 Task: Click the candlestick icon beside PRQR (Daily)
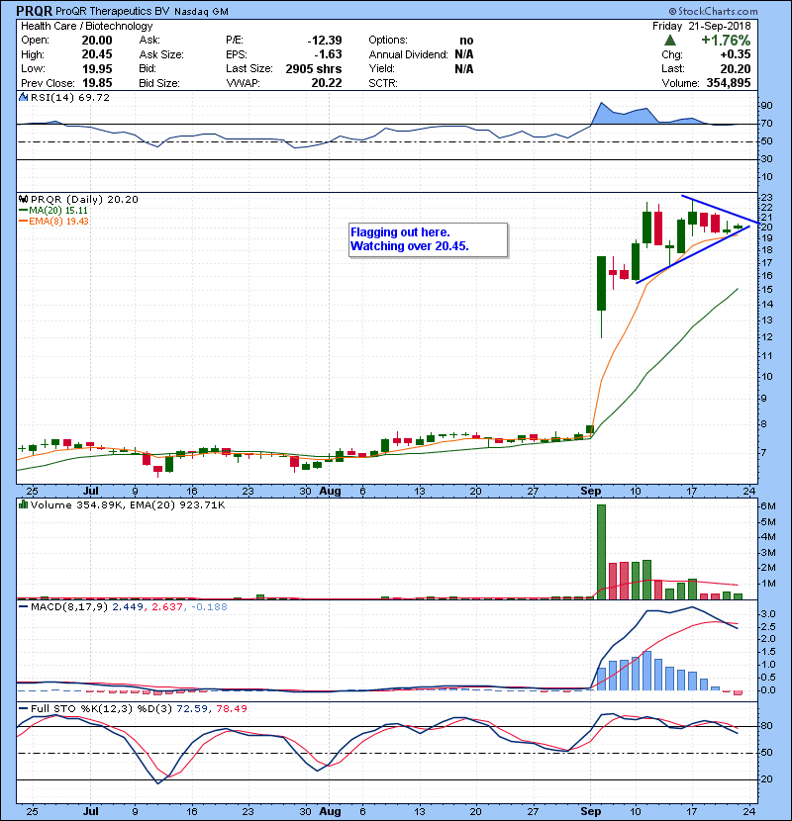[x=24, y=199]
